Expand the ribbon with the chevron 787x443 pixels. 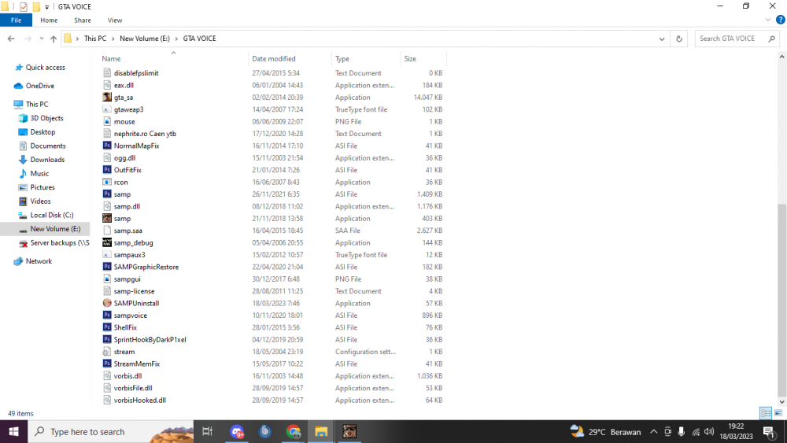pyautogui.click(x=767, y=20)
